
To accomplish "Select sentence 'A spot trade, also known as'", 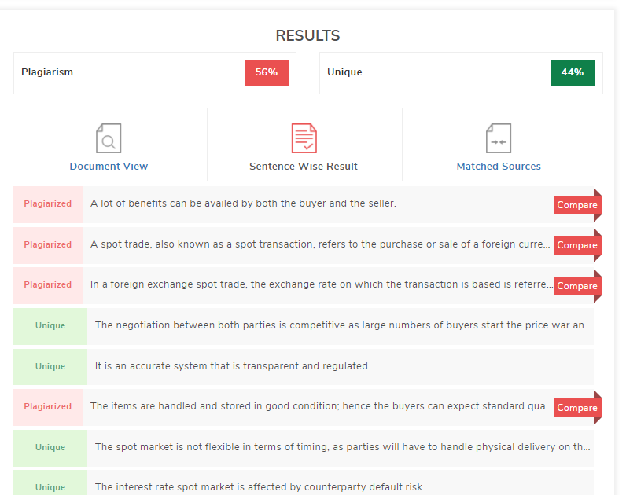I will click(x=320, y=244).
